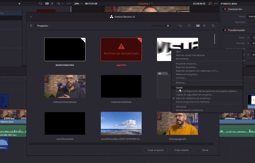Adjust the project thumbnail size slider
255x163 pixels.
click(168, 26)
